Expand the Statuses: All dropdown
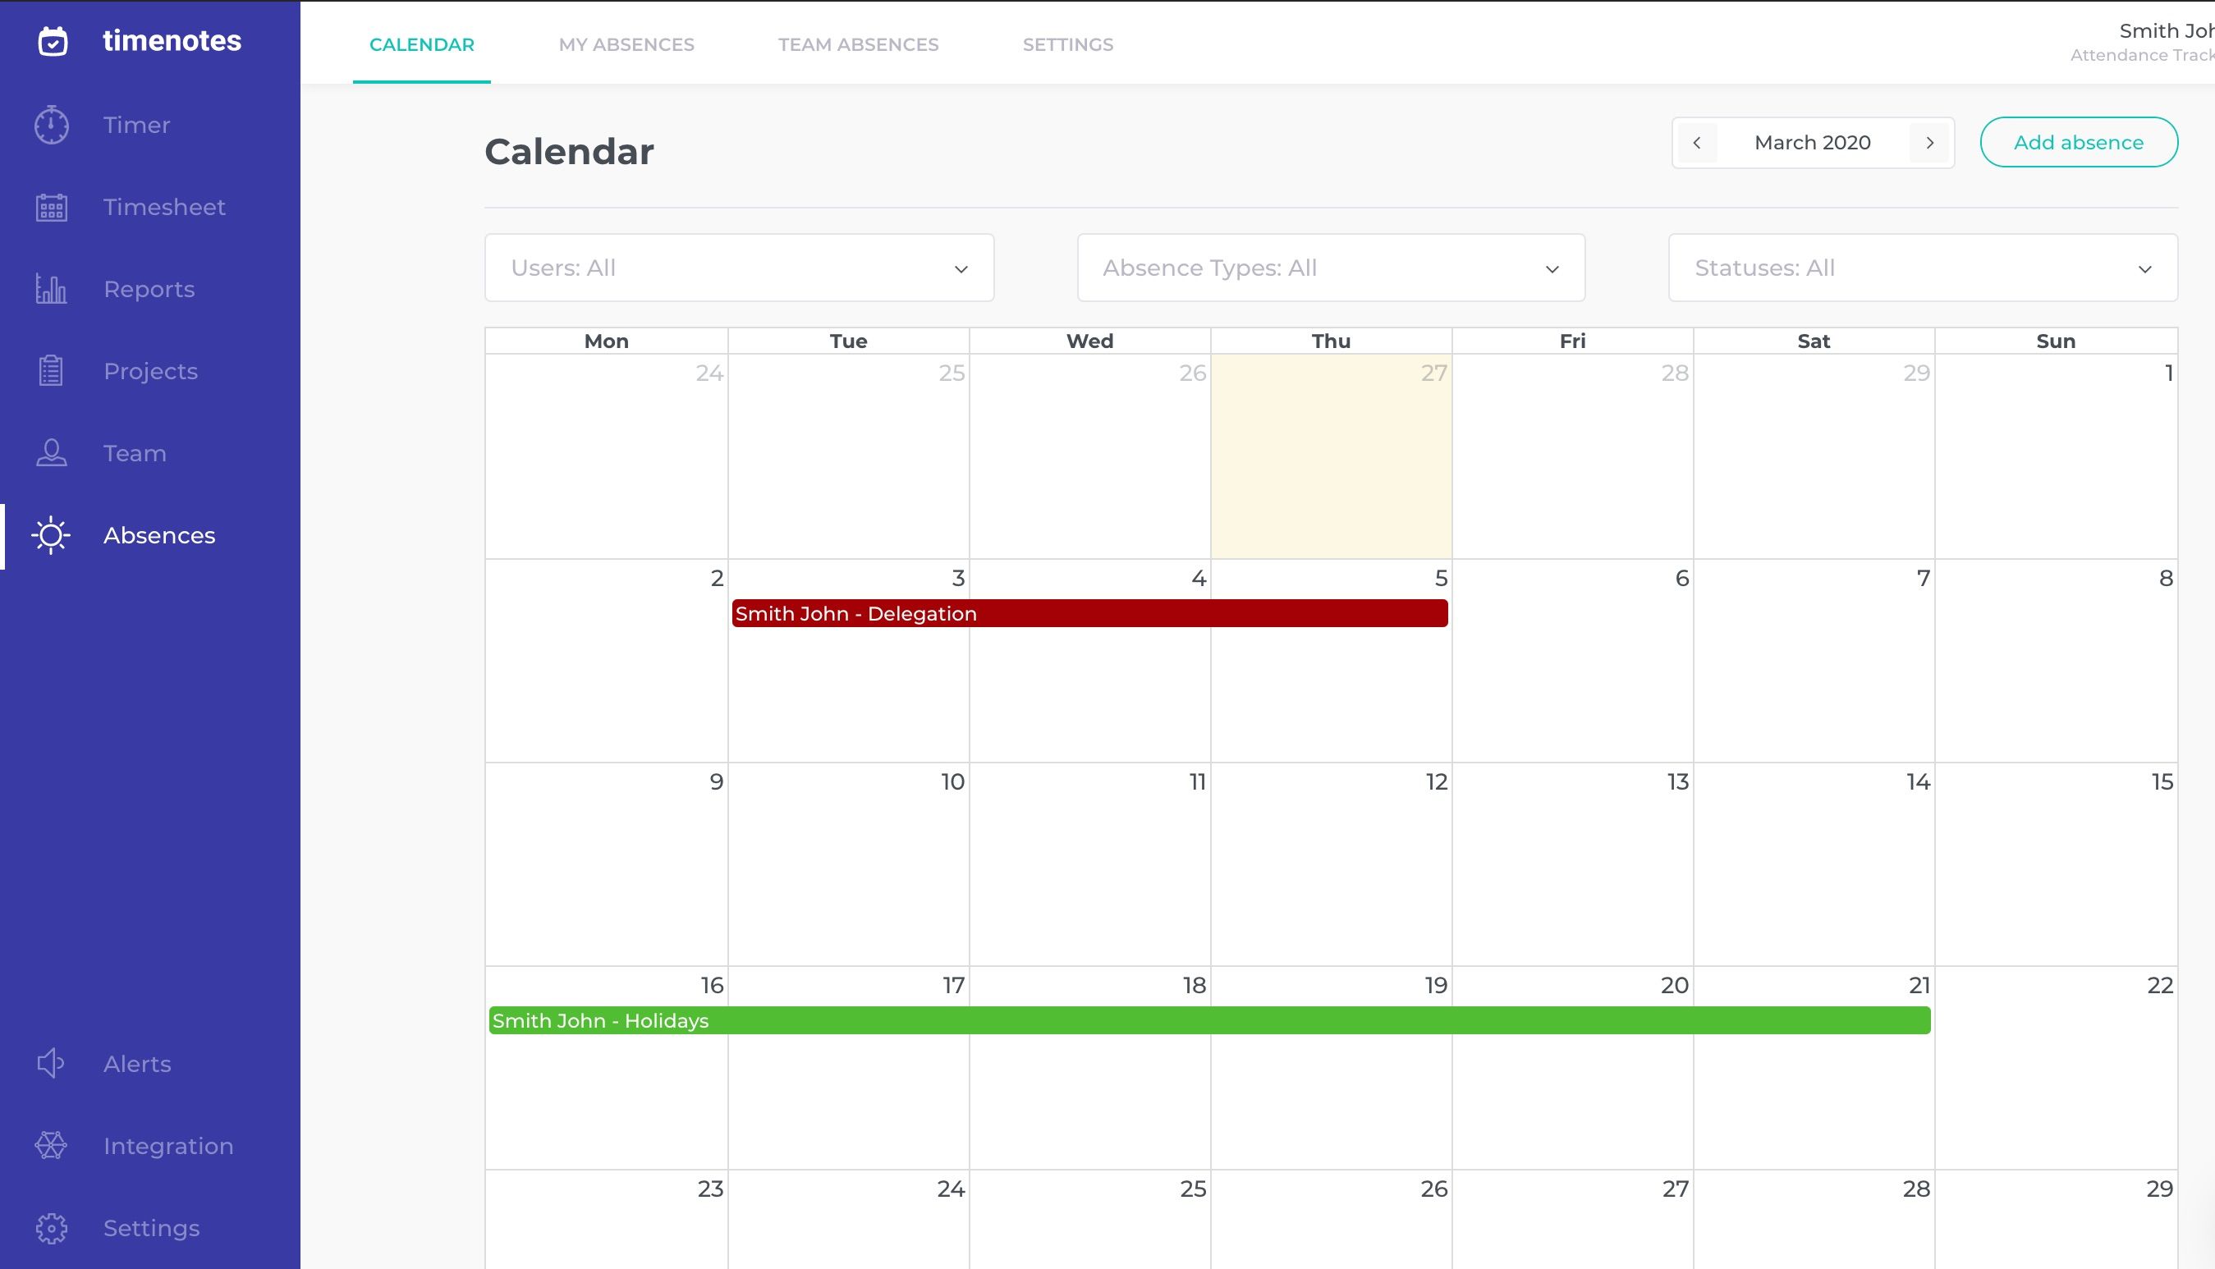This screenshot has height=1269, width=2215. (1922, 268)
